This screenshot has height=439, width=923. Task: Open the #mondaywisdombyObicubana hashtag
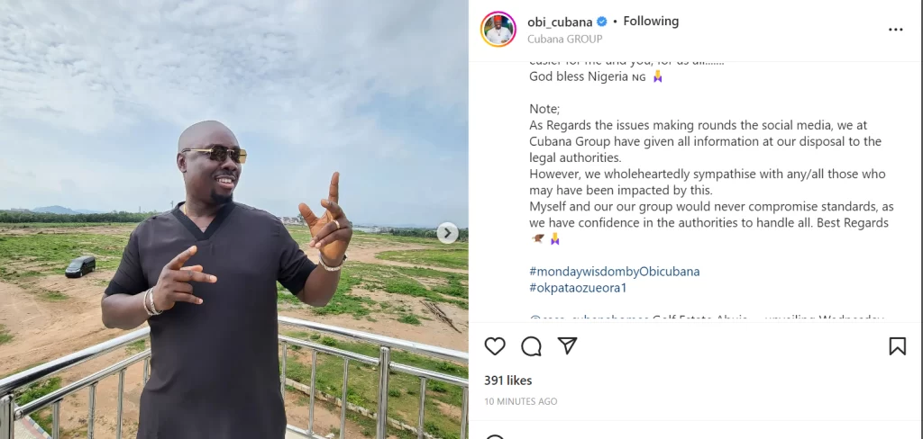click(x=614, y=271)
